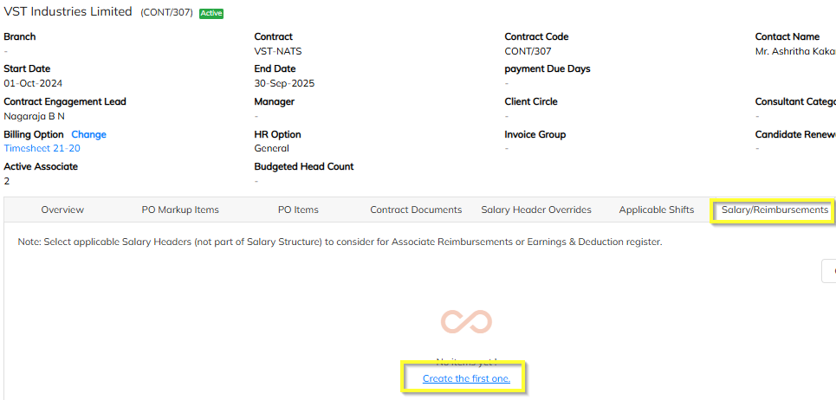Show the Applicable Shifts tab

click(x=656, y=210)
